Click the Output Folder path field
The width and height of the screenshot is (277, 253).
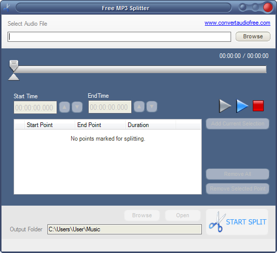[125, 229]
